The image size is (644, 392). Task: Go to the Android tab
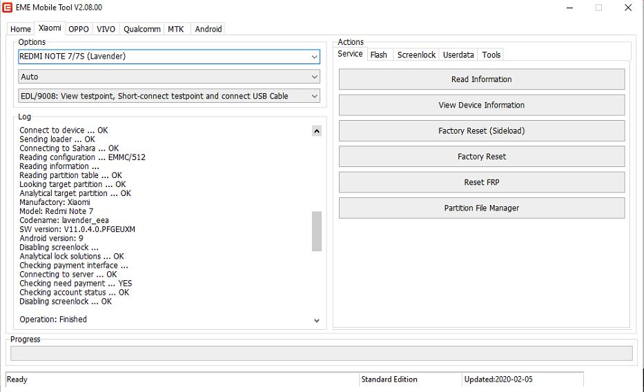click(208, 29)
